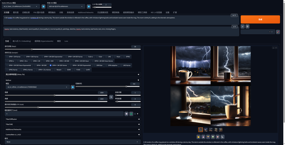
Task: Switch to the 图生图 tab
Action: click(x=16, y=12)
